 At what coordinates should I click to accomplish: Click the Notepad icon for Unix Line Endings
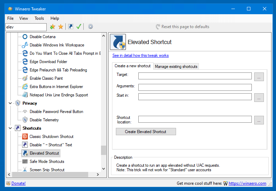[x=25, y=95]
